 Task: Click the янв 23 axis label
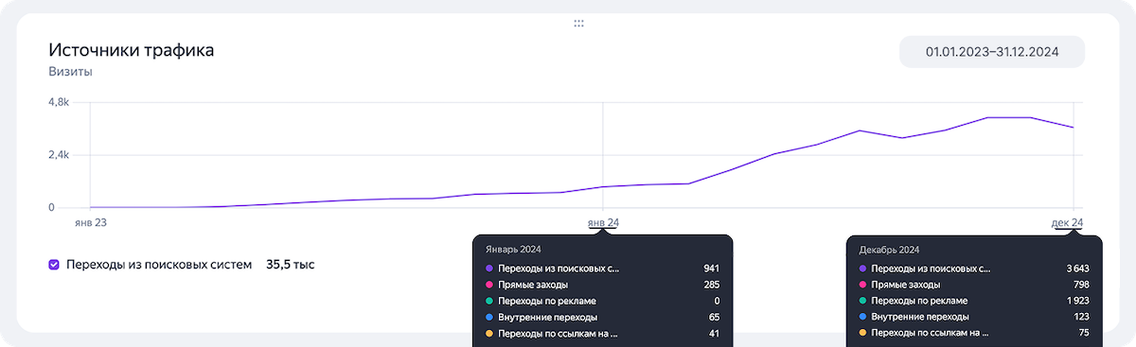coord(91,223)
